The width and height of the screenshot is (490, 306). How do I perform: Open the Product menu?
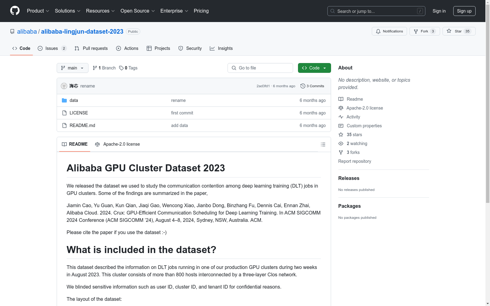tap(38, 11)
